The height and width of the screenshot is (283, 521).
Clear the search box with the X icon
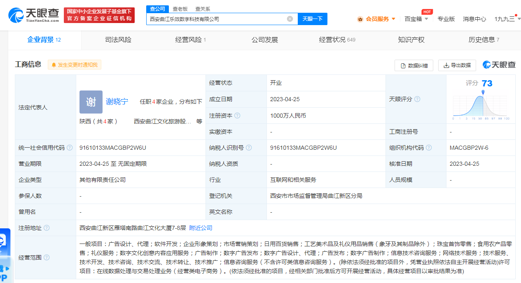pos(290,19)
